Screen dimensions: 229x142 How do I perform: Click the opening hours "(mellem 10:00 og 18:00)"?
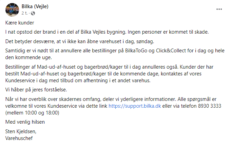(32, 113)
